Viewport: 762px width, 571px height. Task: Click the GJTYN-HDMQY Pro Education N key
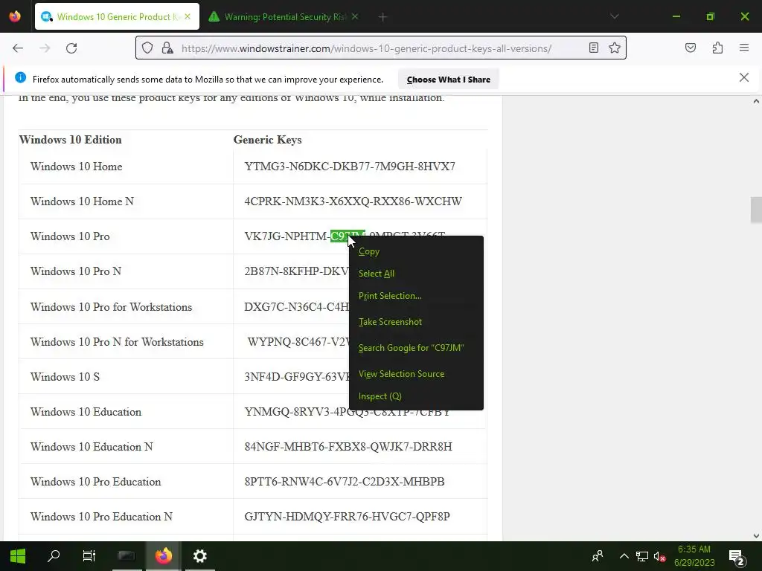point(347,517)
